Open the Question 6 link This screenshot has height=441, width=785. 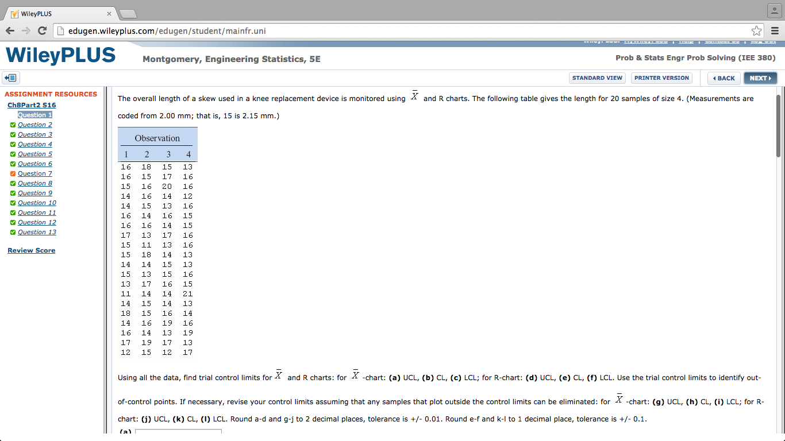[x=35, y=164]
